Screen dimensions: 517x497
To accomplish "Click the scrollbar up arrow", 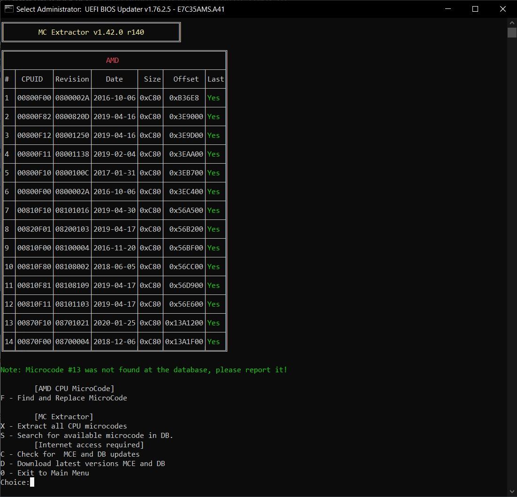I will click(x=512, y=23).
